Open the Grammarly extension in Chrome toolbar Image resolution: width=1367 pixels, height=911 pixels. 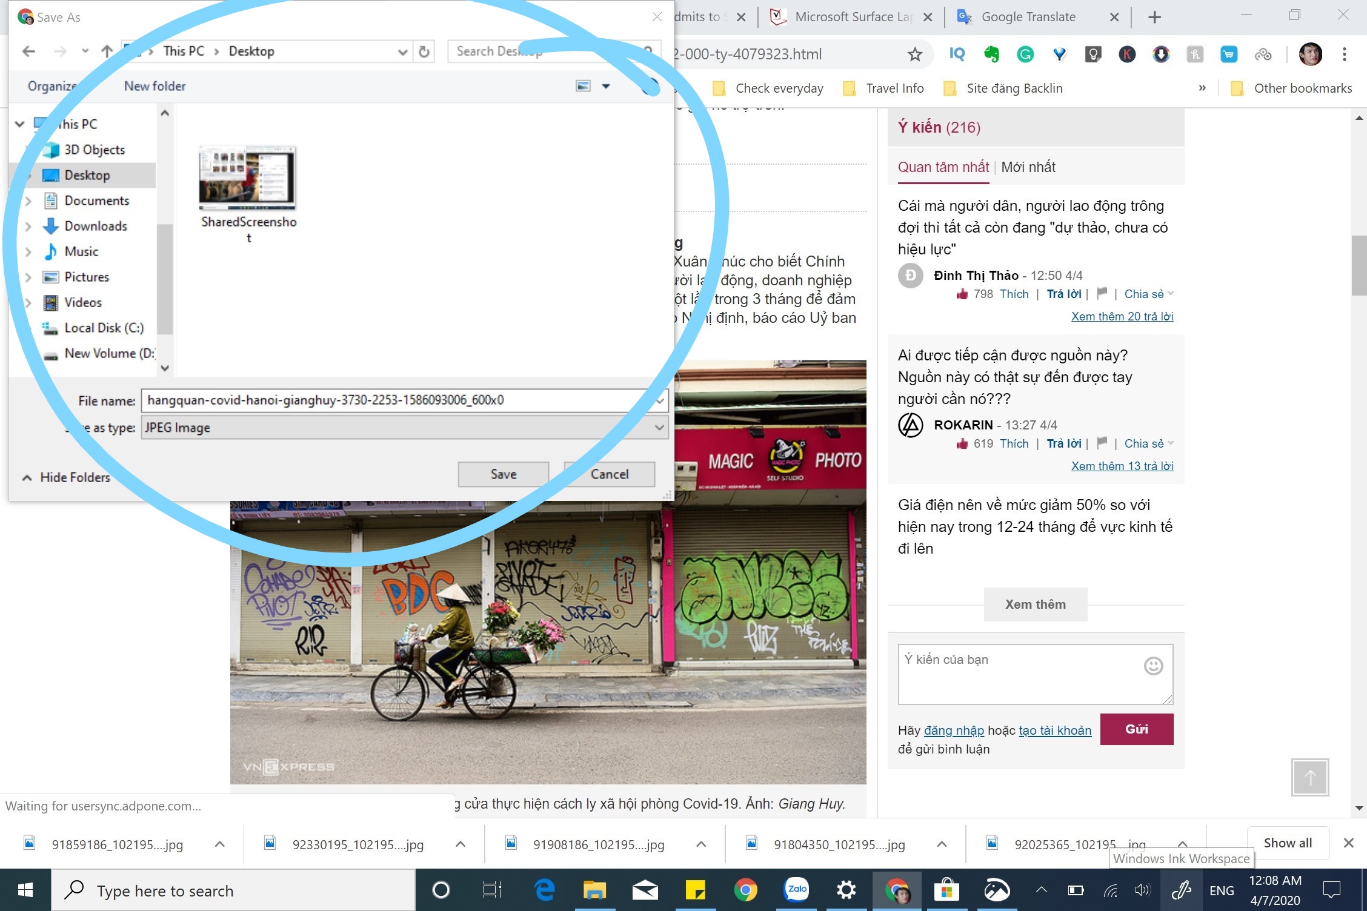(x=1026, y=54)
